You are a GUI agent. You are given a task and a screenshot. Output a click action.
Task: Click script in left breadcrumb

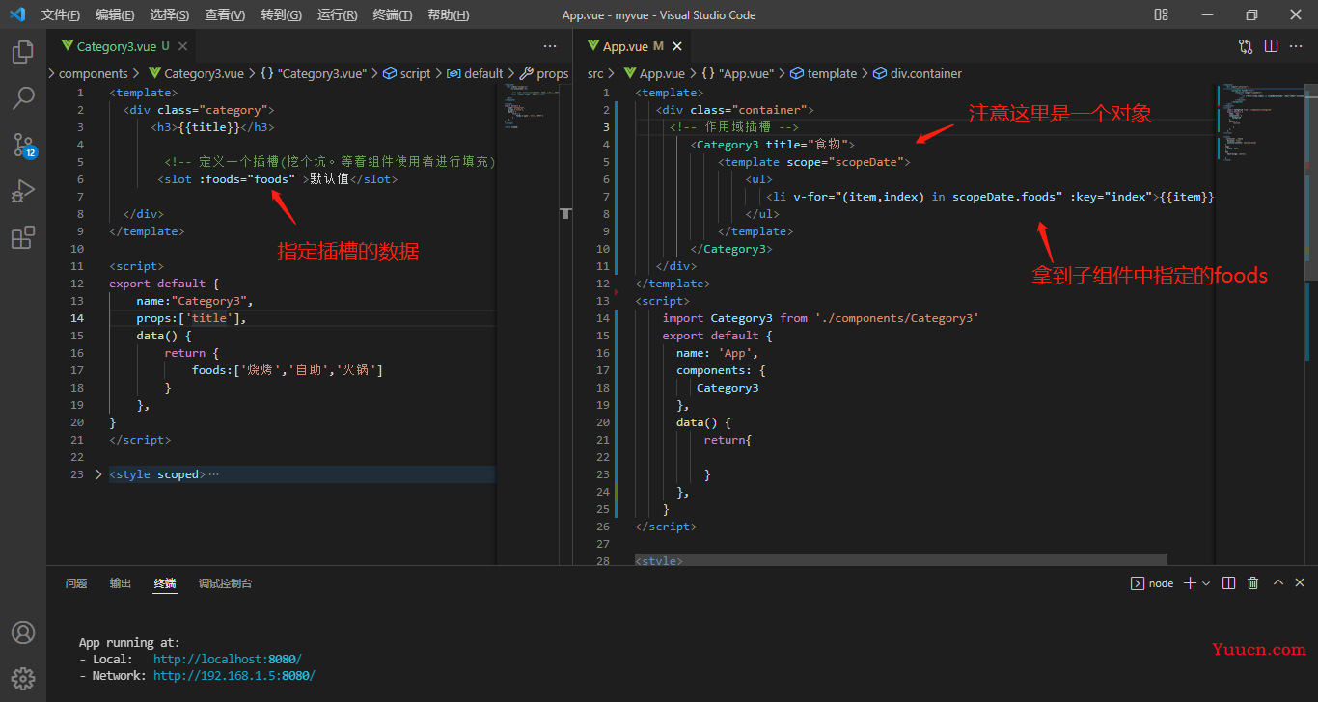click(407, 73)
